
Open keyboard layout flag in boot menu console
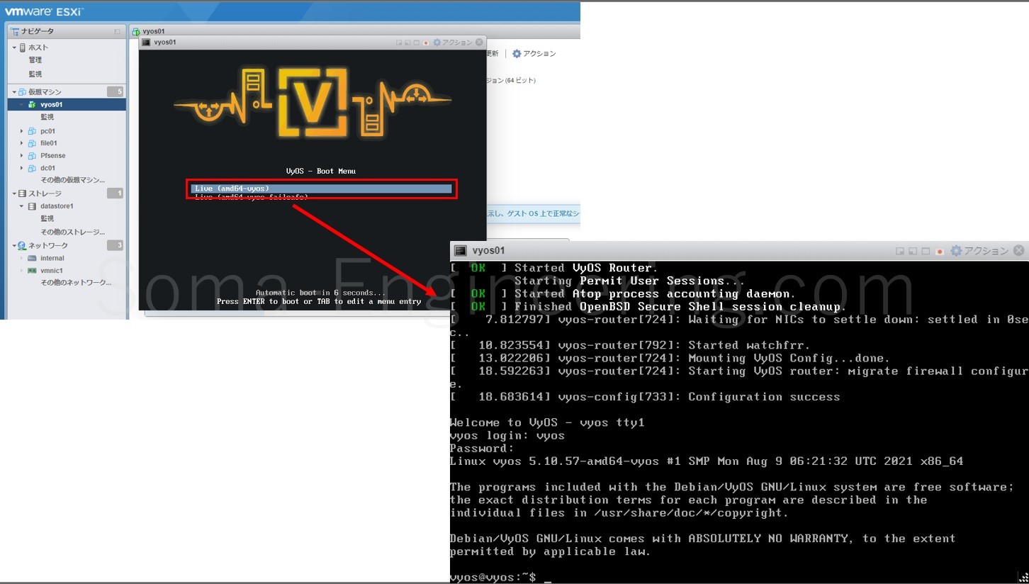coord(426,43)
